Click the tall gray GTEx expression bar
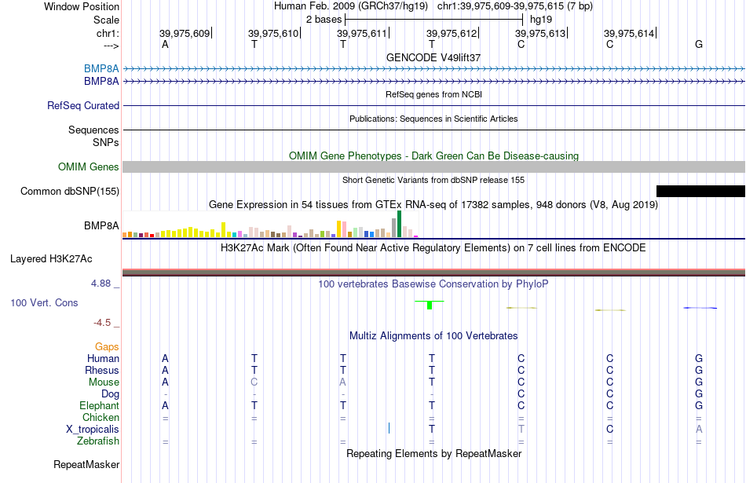This screenshot has height=483, width=746. click(x=393, y=228)
